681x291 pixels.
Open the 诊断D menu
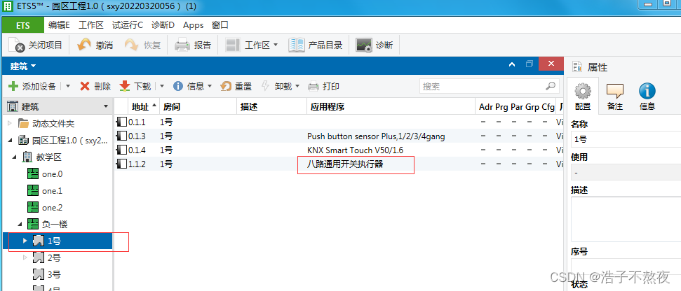tap(163, 25)
